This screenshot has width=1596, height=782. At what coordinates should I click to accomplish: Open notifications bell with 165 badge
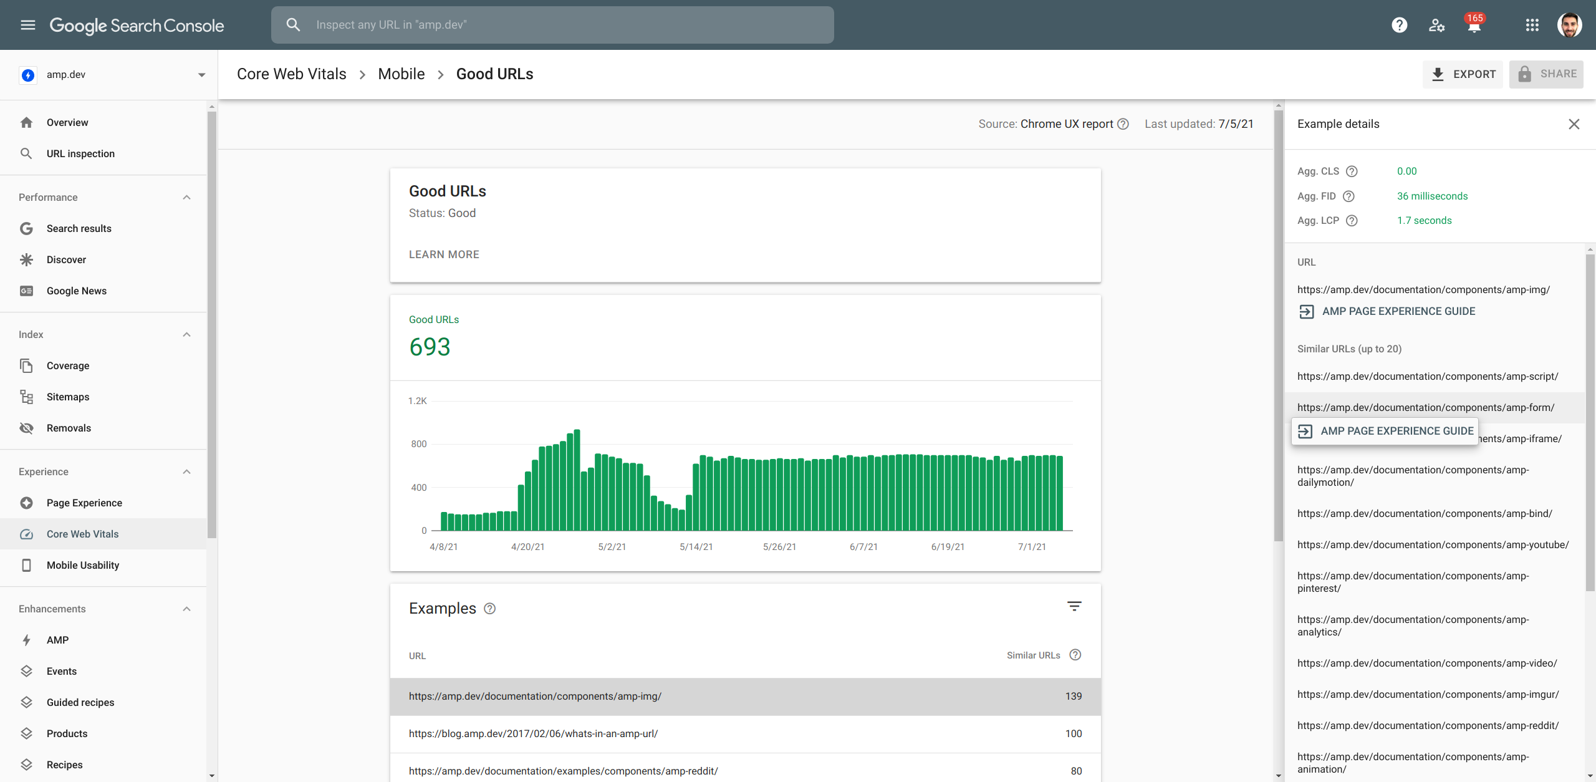point(1474,25)
